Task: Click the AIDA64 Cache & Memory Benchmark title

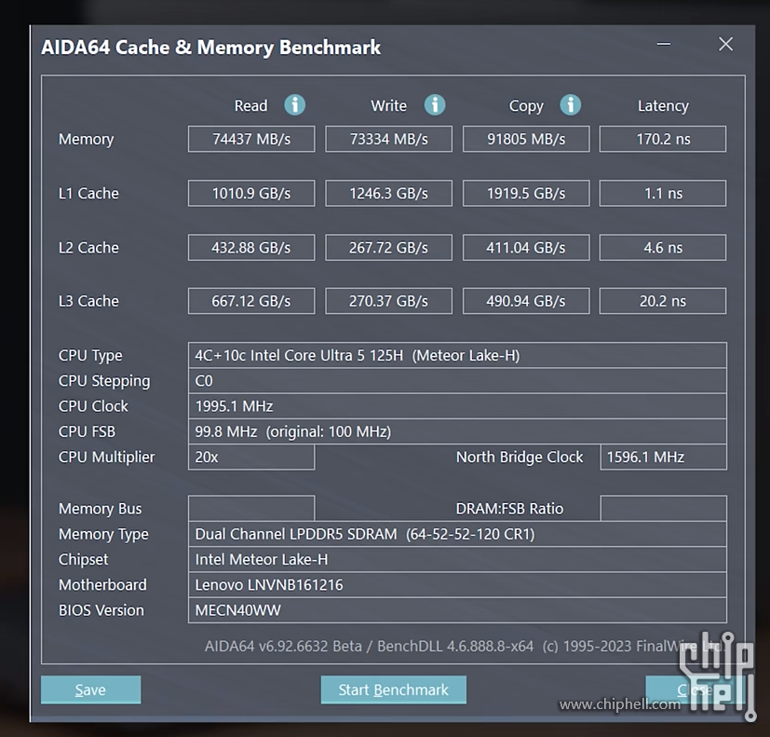Action: [x=211, y=48]
